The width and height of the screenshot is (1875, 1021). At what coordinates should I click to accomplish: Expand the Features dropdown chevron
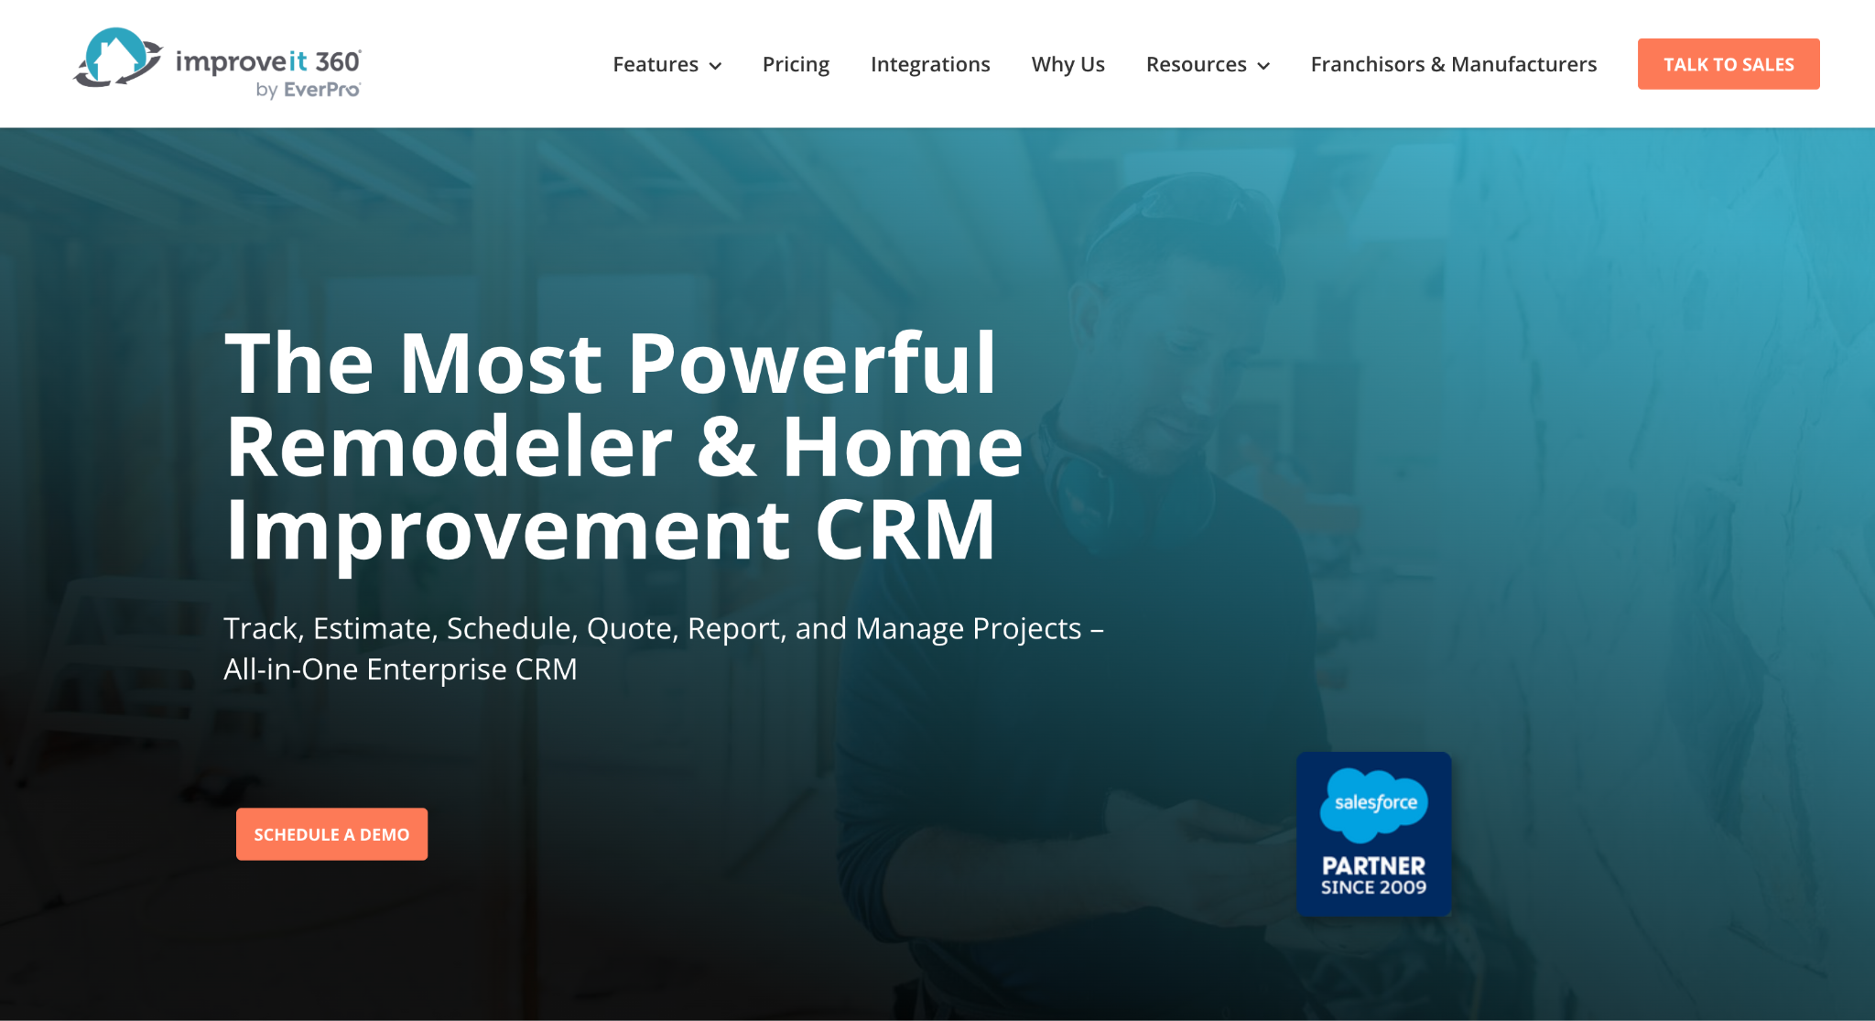(716, 66)
